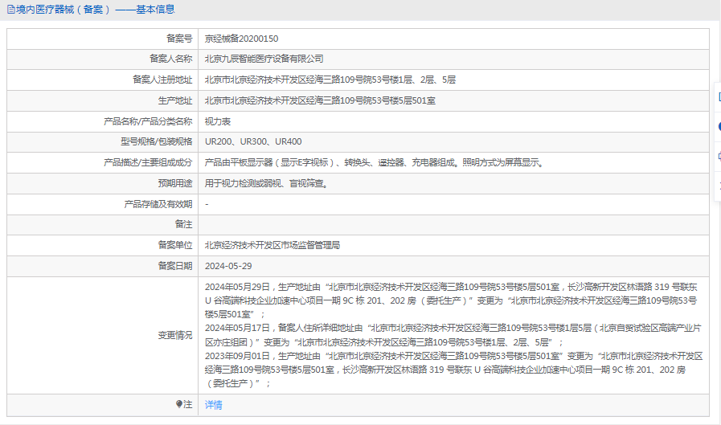Select change entry dated 2024年05月17日
Screen dimensions: 721x425
pos(453,335)
